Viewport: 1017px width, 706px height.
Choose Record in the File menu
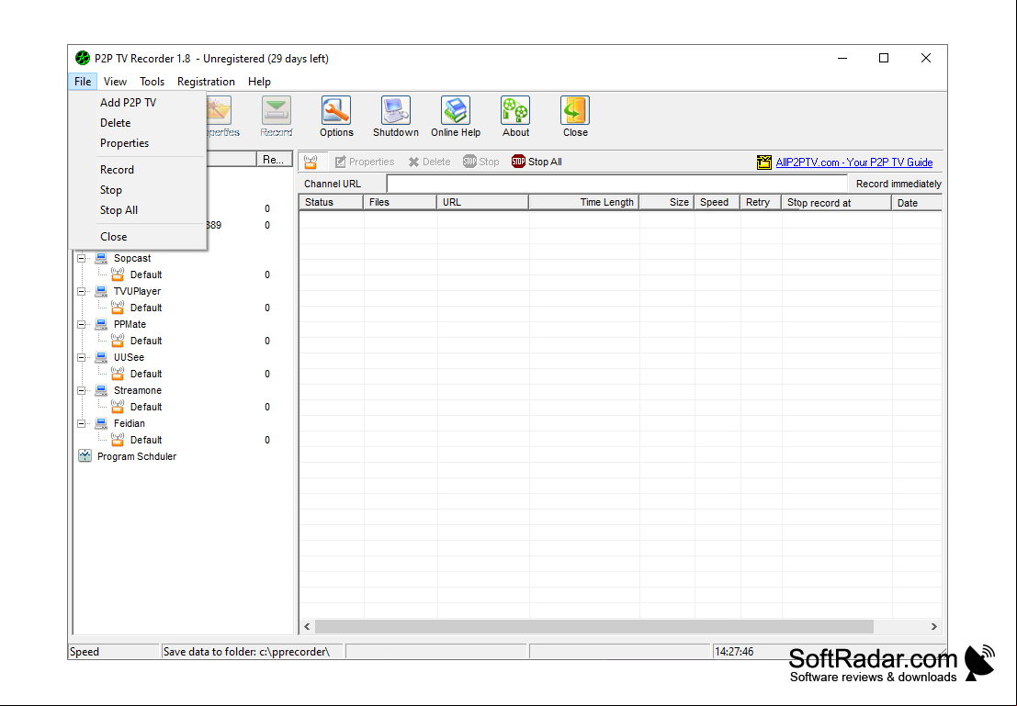(138, 169)
